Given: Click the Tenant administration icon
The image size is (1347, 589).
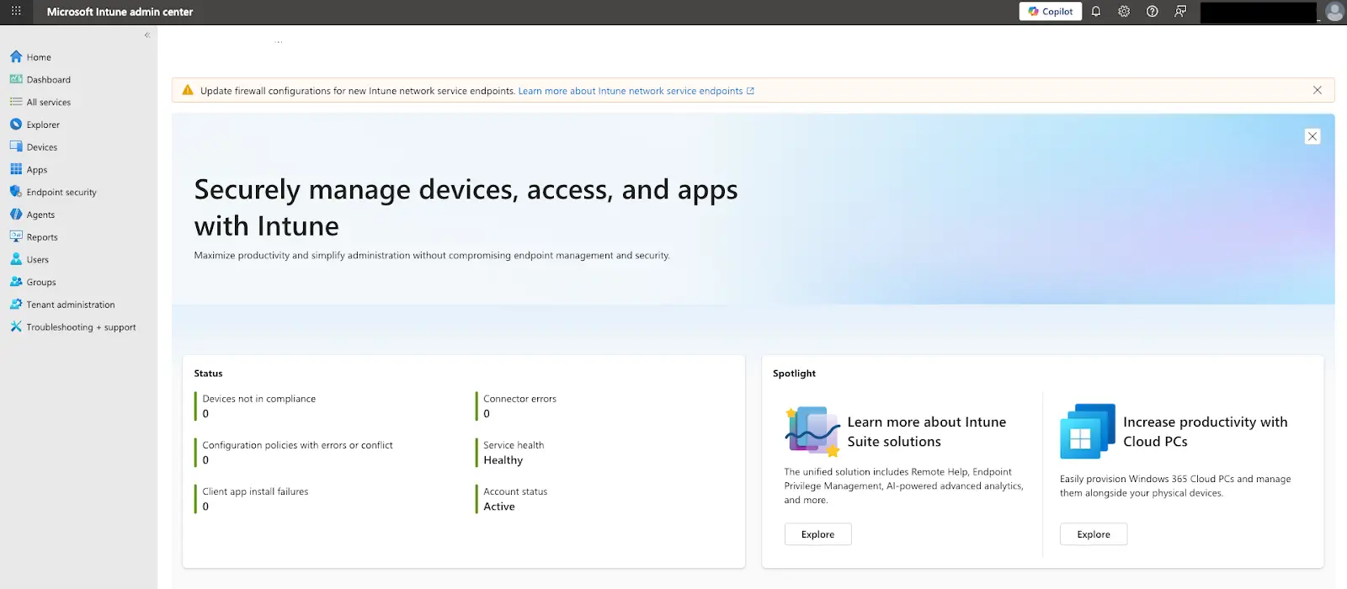Looking at the screenshot, I should (x=16, y=305).
